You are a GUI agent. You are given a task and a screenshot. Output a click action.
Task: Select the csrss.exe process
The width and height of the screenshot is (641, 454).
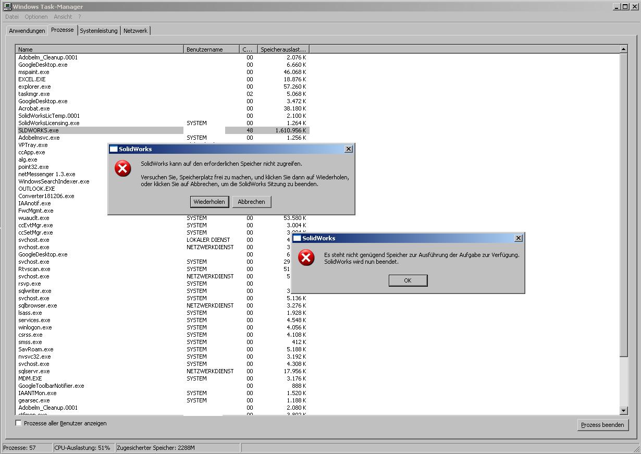tap(31, 335)
